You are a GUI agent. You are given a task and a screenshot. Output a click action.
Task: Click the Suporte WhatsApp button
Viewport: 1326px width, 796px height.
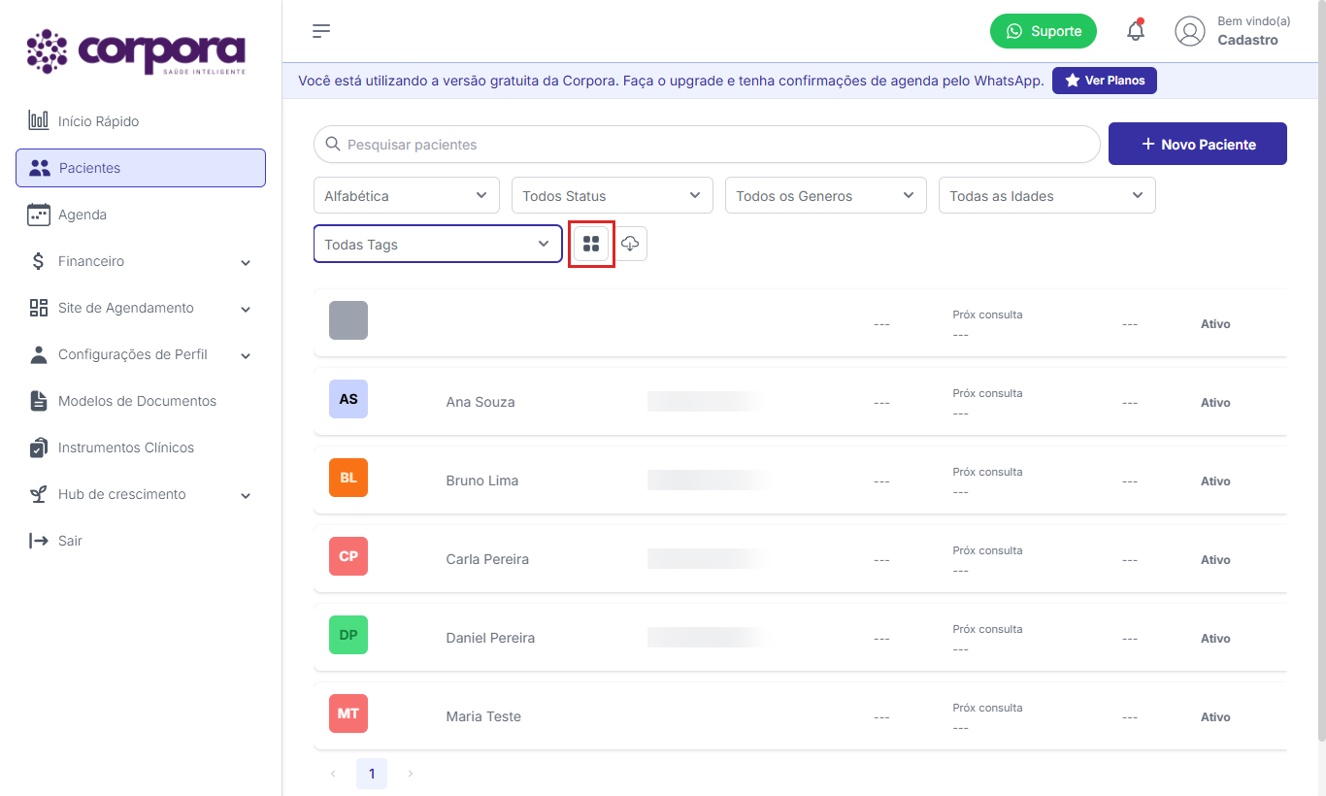pos(1044,31)
